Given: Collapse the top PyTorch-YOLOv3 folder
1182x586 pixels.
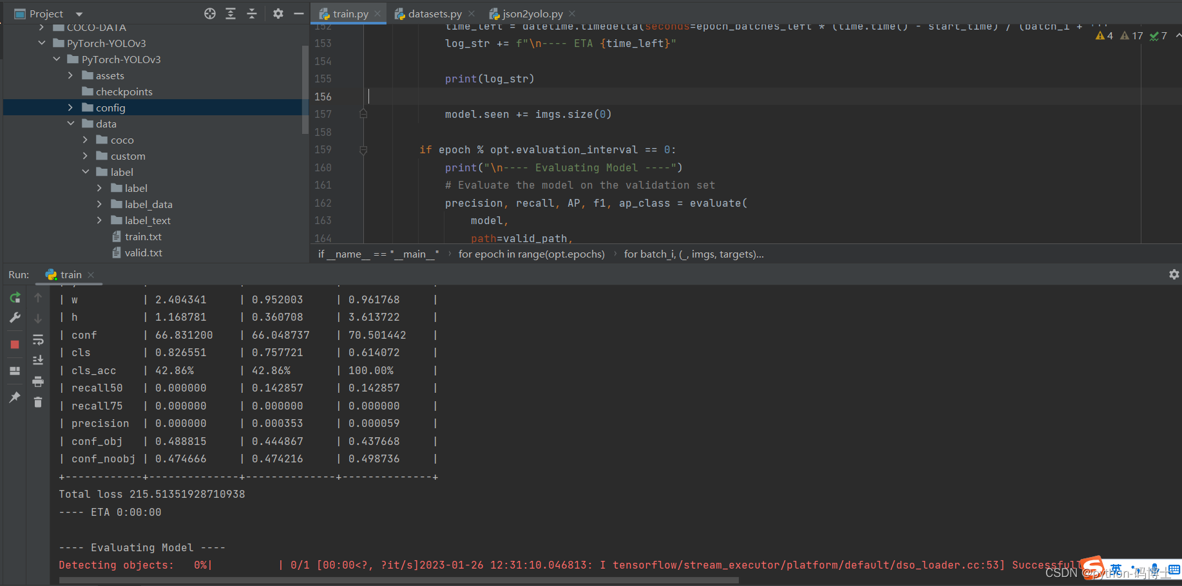Looking at the screenshot, I should pyautogui.click(x=41, y=43).
